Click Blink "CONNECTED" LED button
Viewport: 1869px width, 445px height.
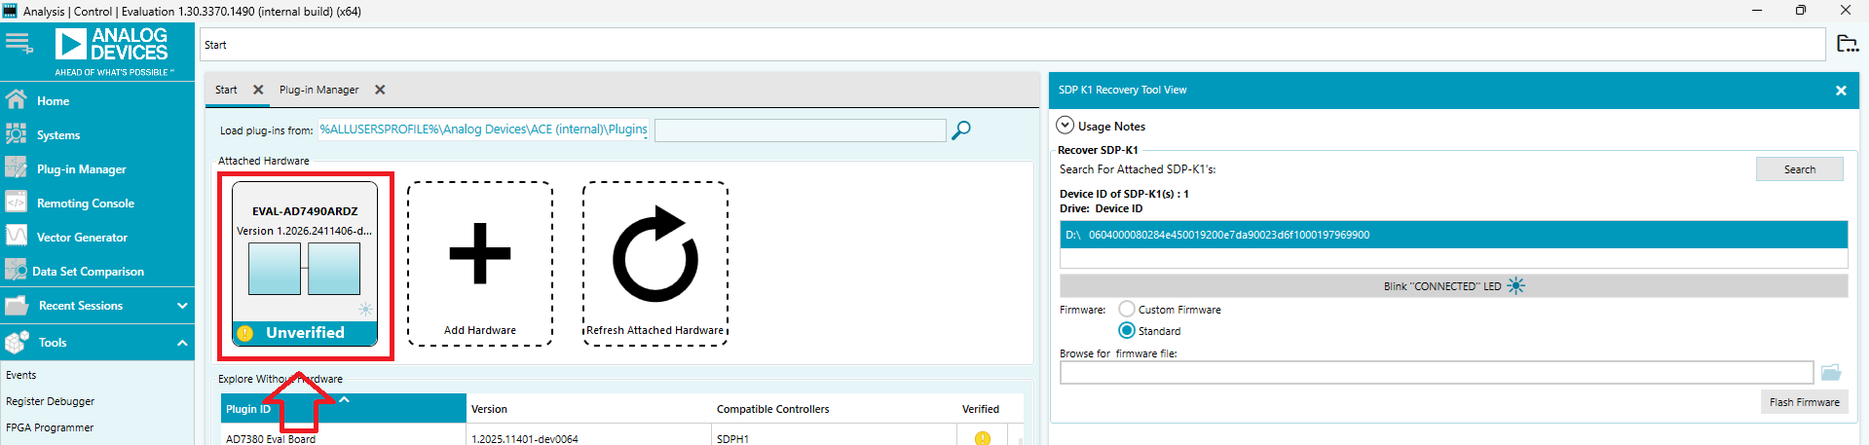click(1453, 286)
